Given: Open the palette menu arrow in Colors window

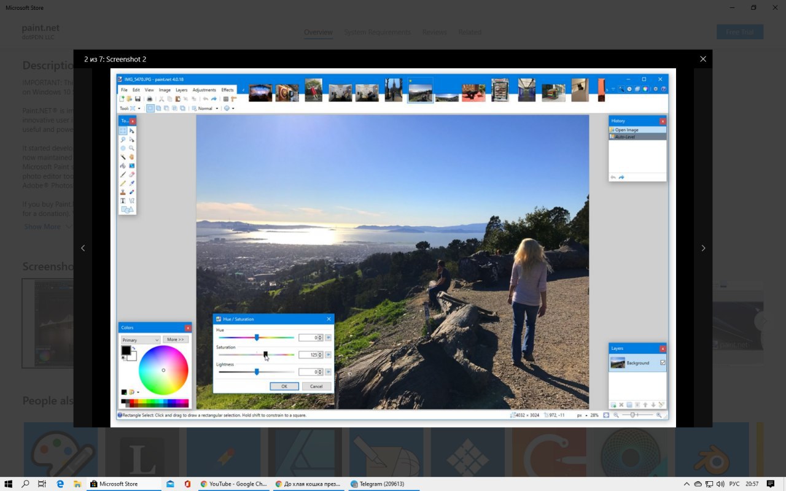Looking at the screenshot, I should click(138, 392).
